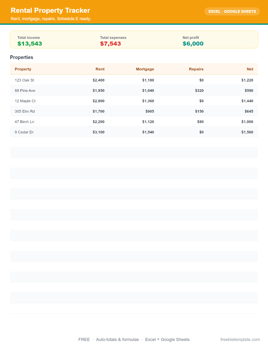Click the EXCEL · GOOGLE SHEETS badge
Screen dimensions: 268x347
click(232, 11)
